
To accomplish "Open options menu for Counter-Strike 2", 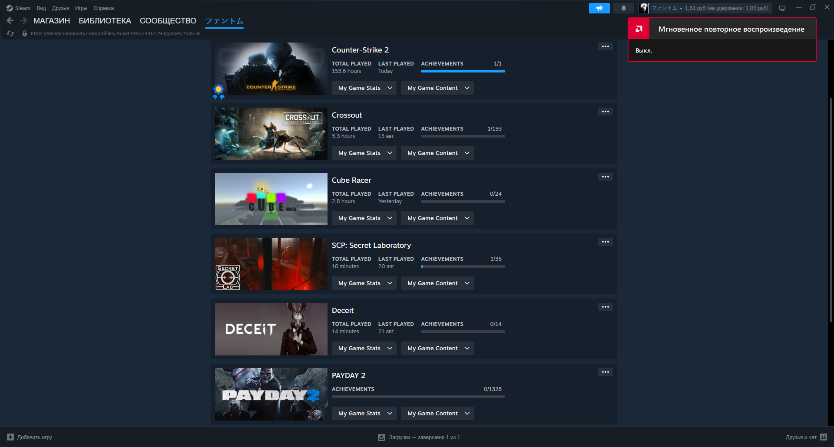I will (x=606, y=46).
